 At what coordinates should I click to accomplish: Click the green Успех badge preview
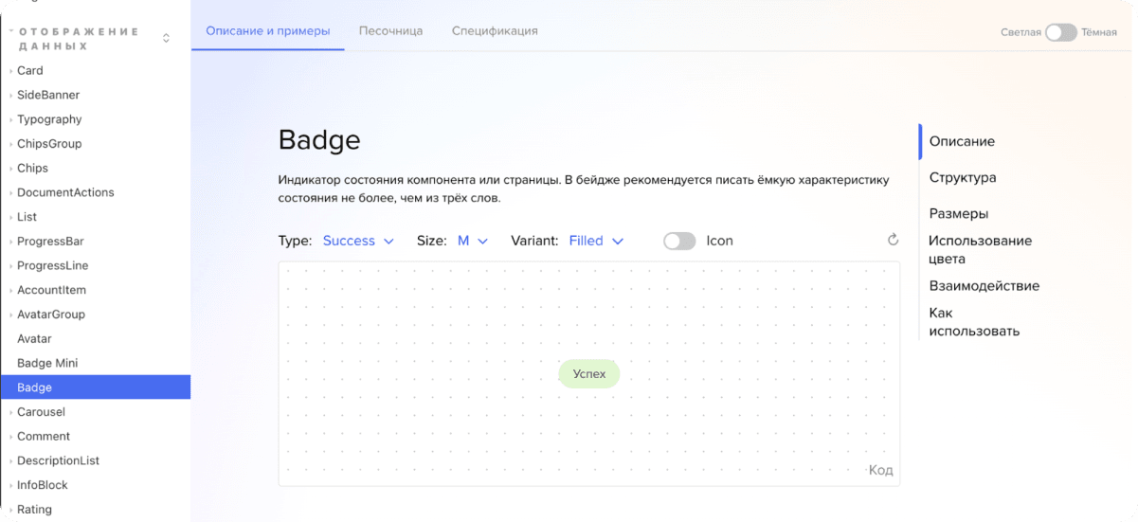pyautogui.click(x=588, y=374)
